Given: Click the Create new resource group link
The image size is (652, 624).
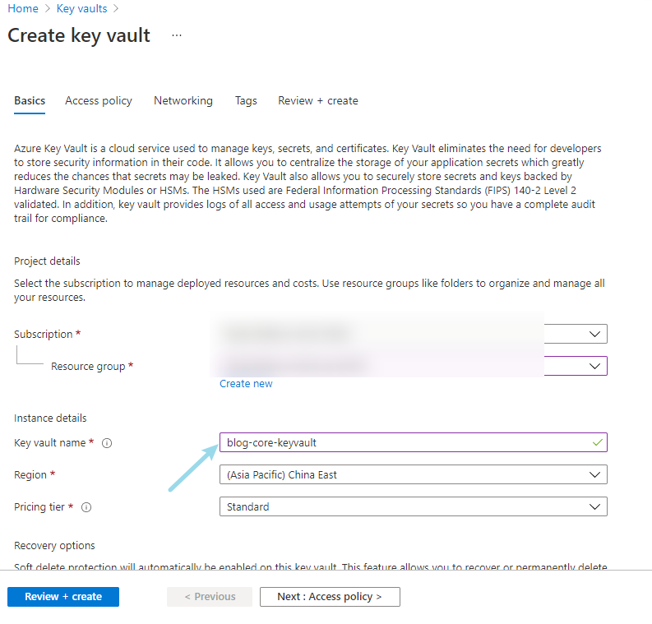Looking at the screenshot, I should click(x=246, y=384).
